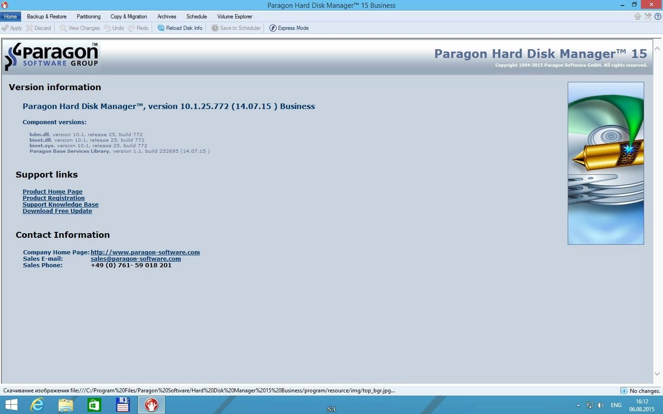Open help question mark icon
This screenshot has height=414, width=663.
pyautogui.click(x=658, y=17)
